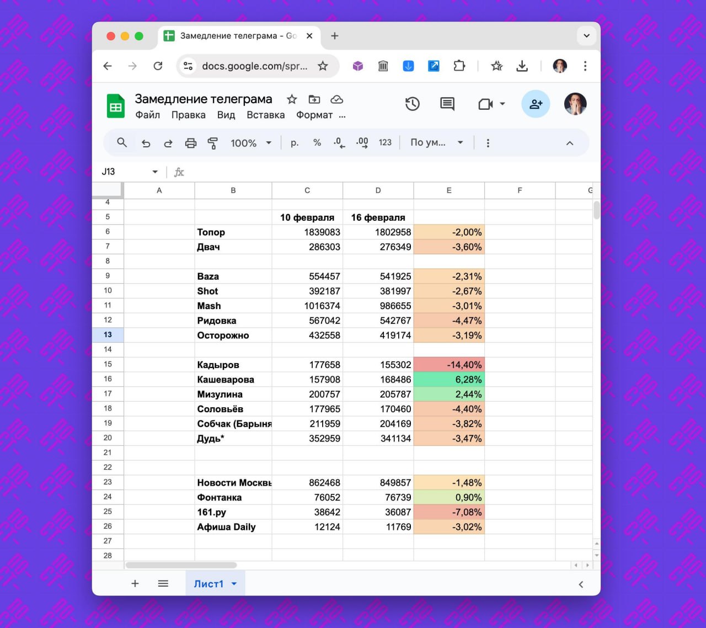Viewport: 706px width, 628px height.
Task: Open more number formats (123)
Action: point(385,142)
